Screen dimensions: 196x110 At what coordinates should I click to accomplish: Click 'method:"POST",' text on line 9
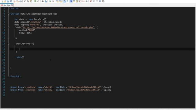pyautogui.click(x=28, y=30)
